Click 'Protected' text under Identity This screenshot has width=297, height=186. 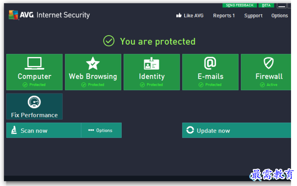coord(154,85)
